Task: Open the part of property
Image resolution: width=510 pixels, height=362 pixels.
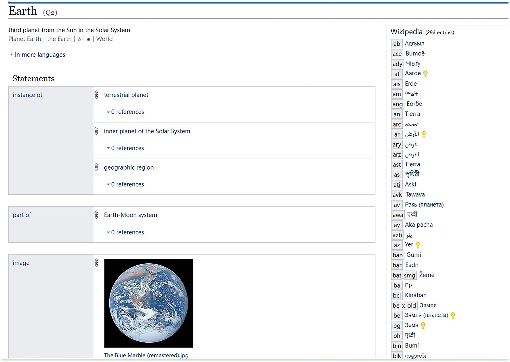Action: click(x=22, y=215)
